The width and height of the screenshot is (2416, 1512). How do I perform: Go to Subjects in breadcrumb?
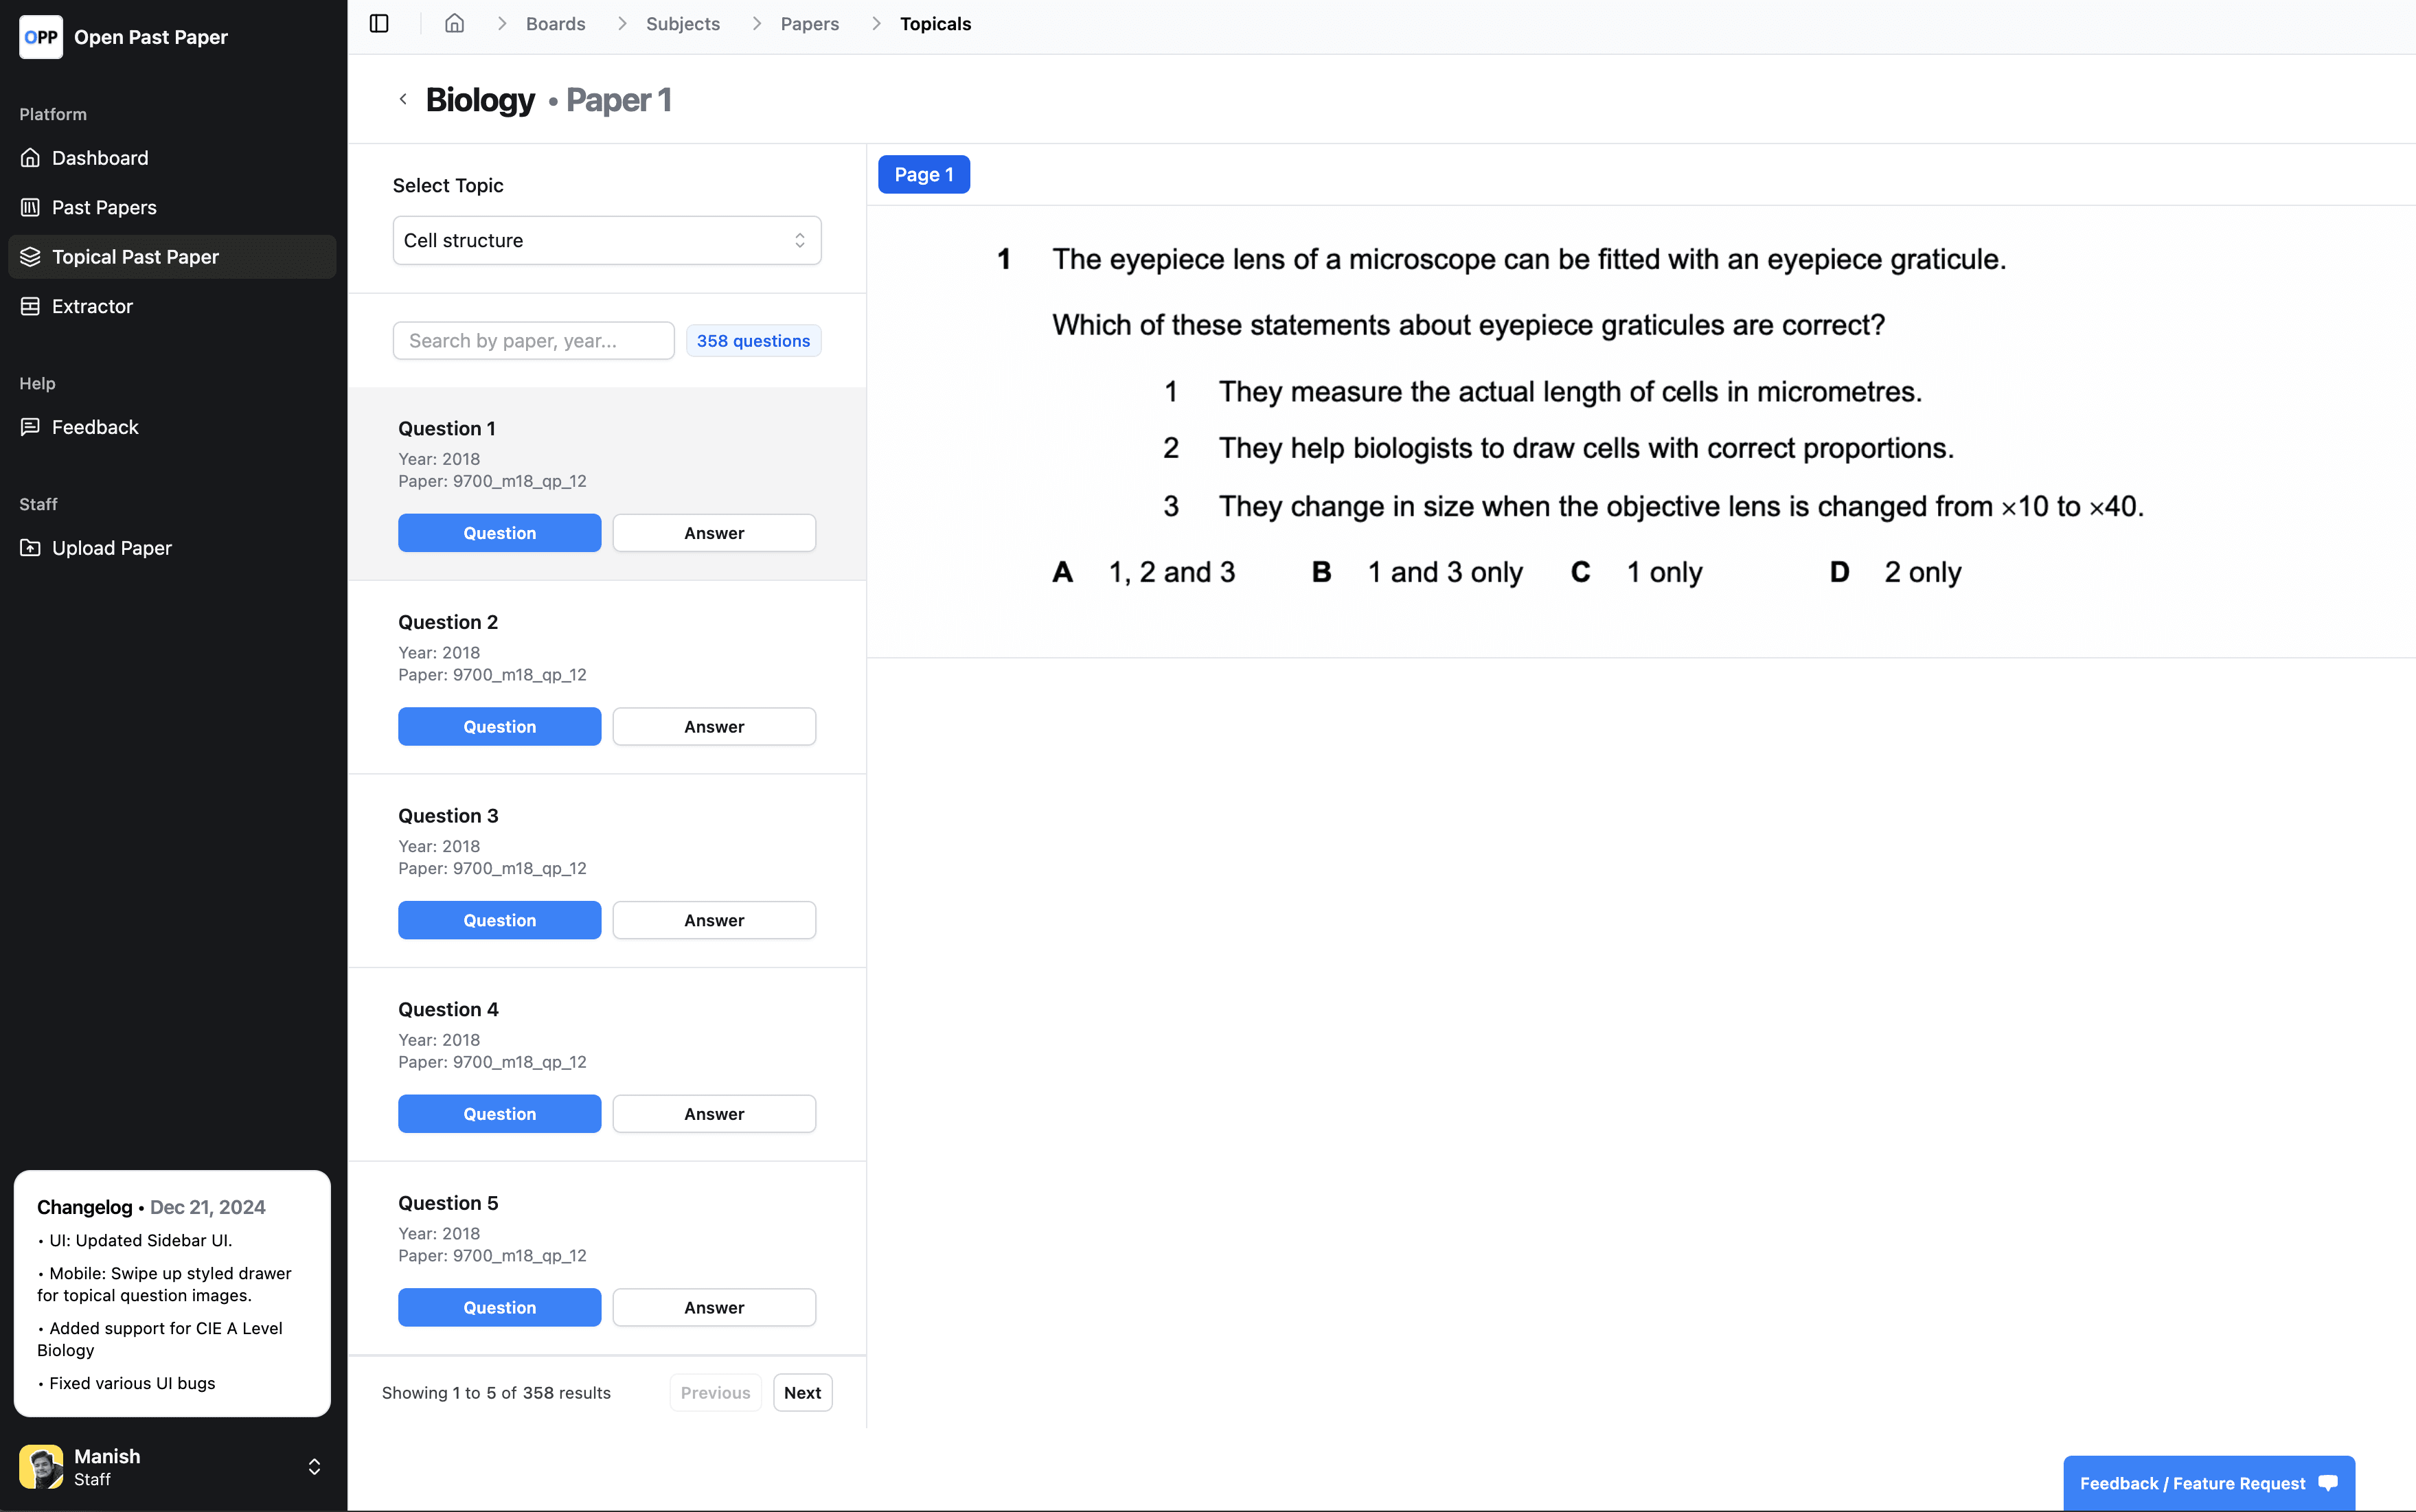click(682, 23)
